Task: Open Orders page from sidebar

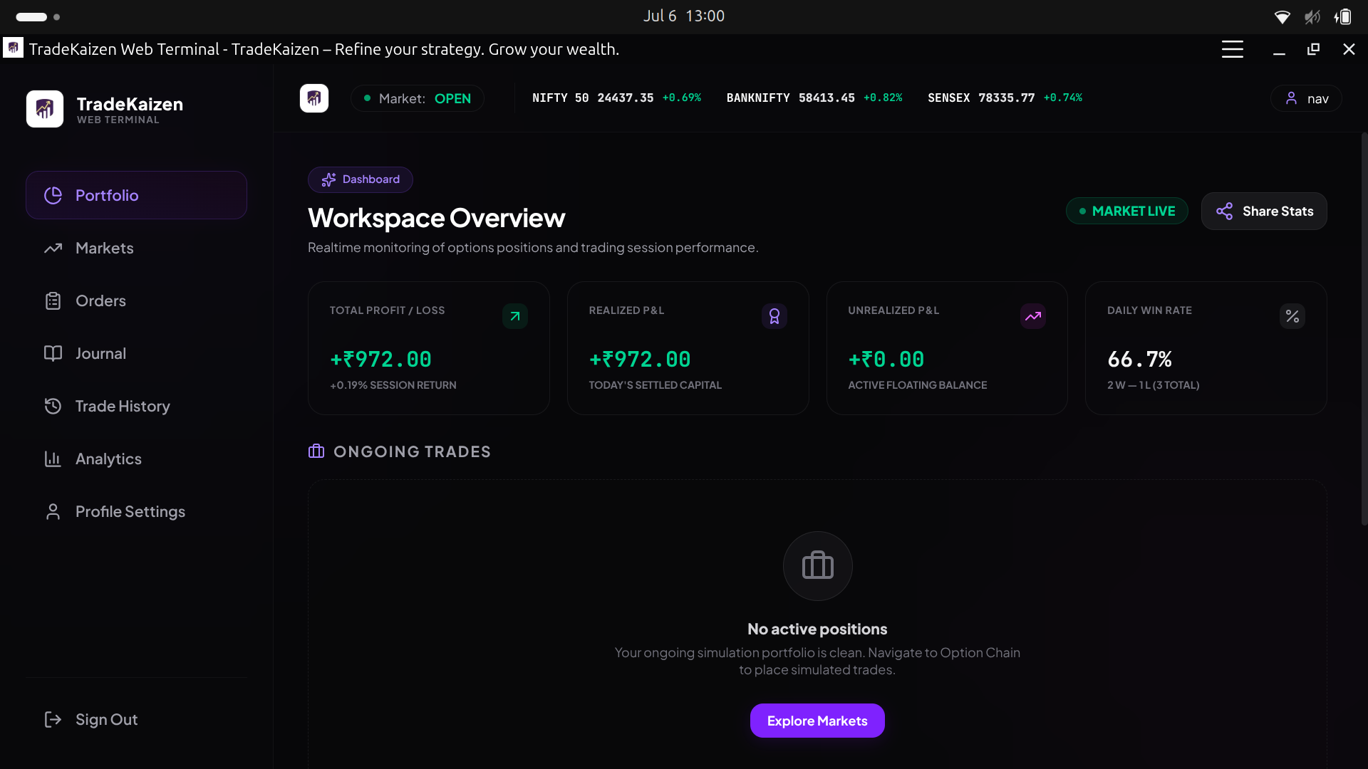Action: (136, 300)
